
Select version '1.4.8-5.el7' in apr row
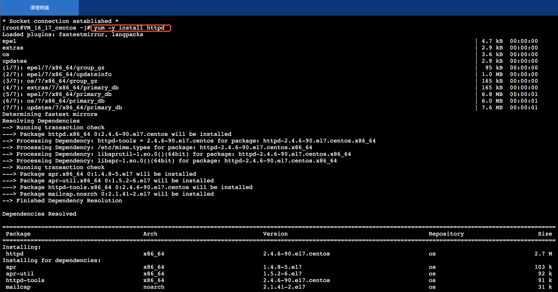click(x=282, y=267)
